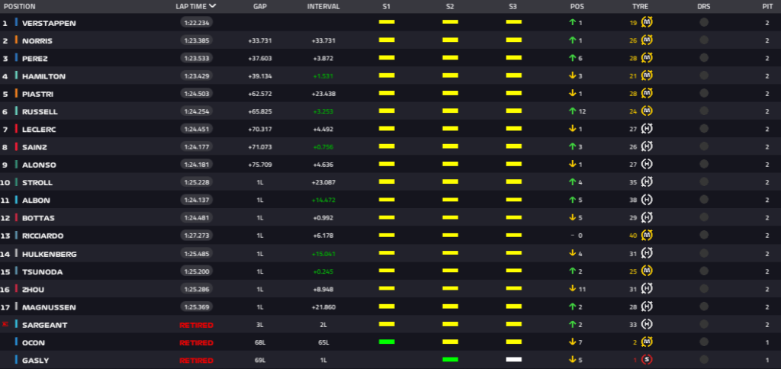
Task: Click Hamilton's medium tyre icon
Action: (647, 75)
